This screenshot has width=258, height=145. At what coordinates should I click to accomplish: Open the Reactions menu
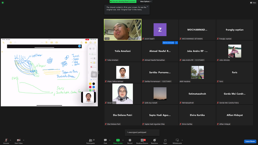pos(154,141)
